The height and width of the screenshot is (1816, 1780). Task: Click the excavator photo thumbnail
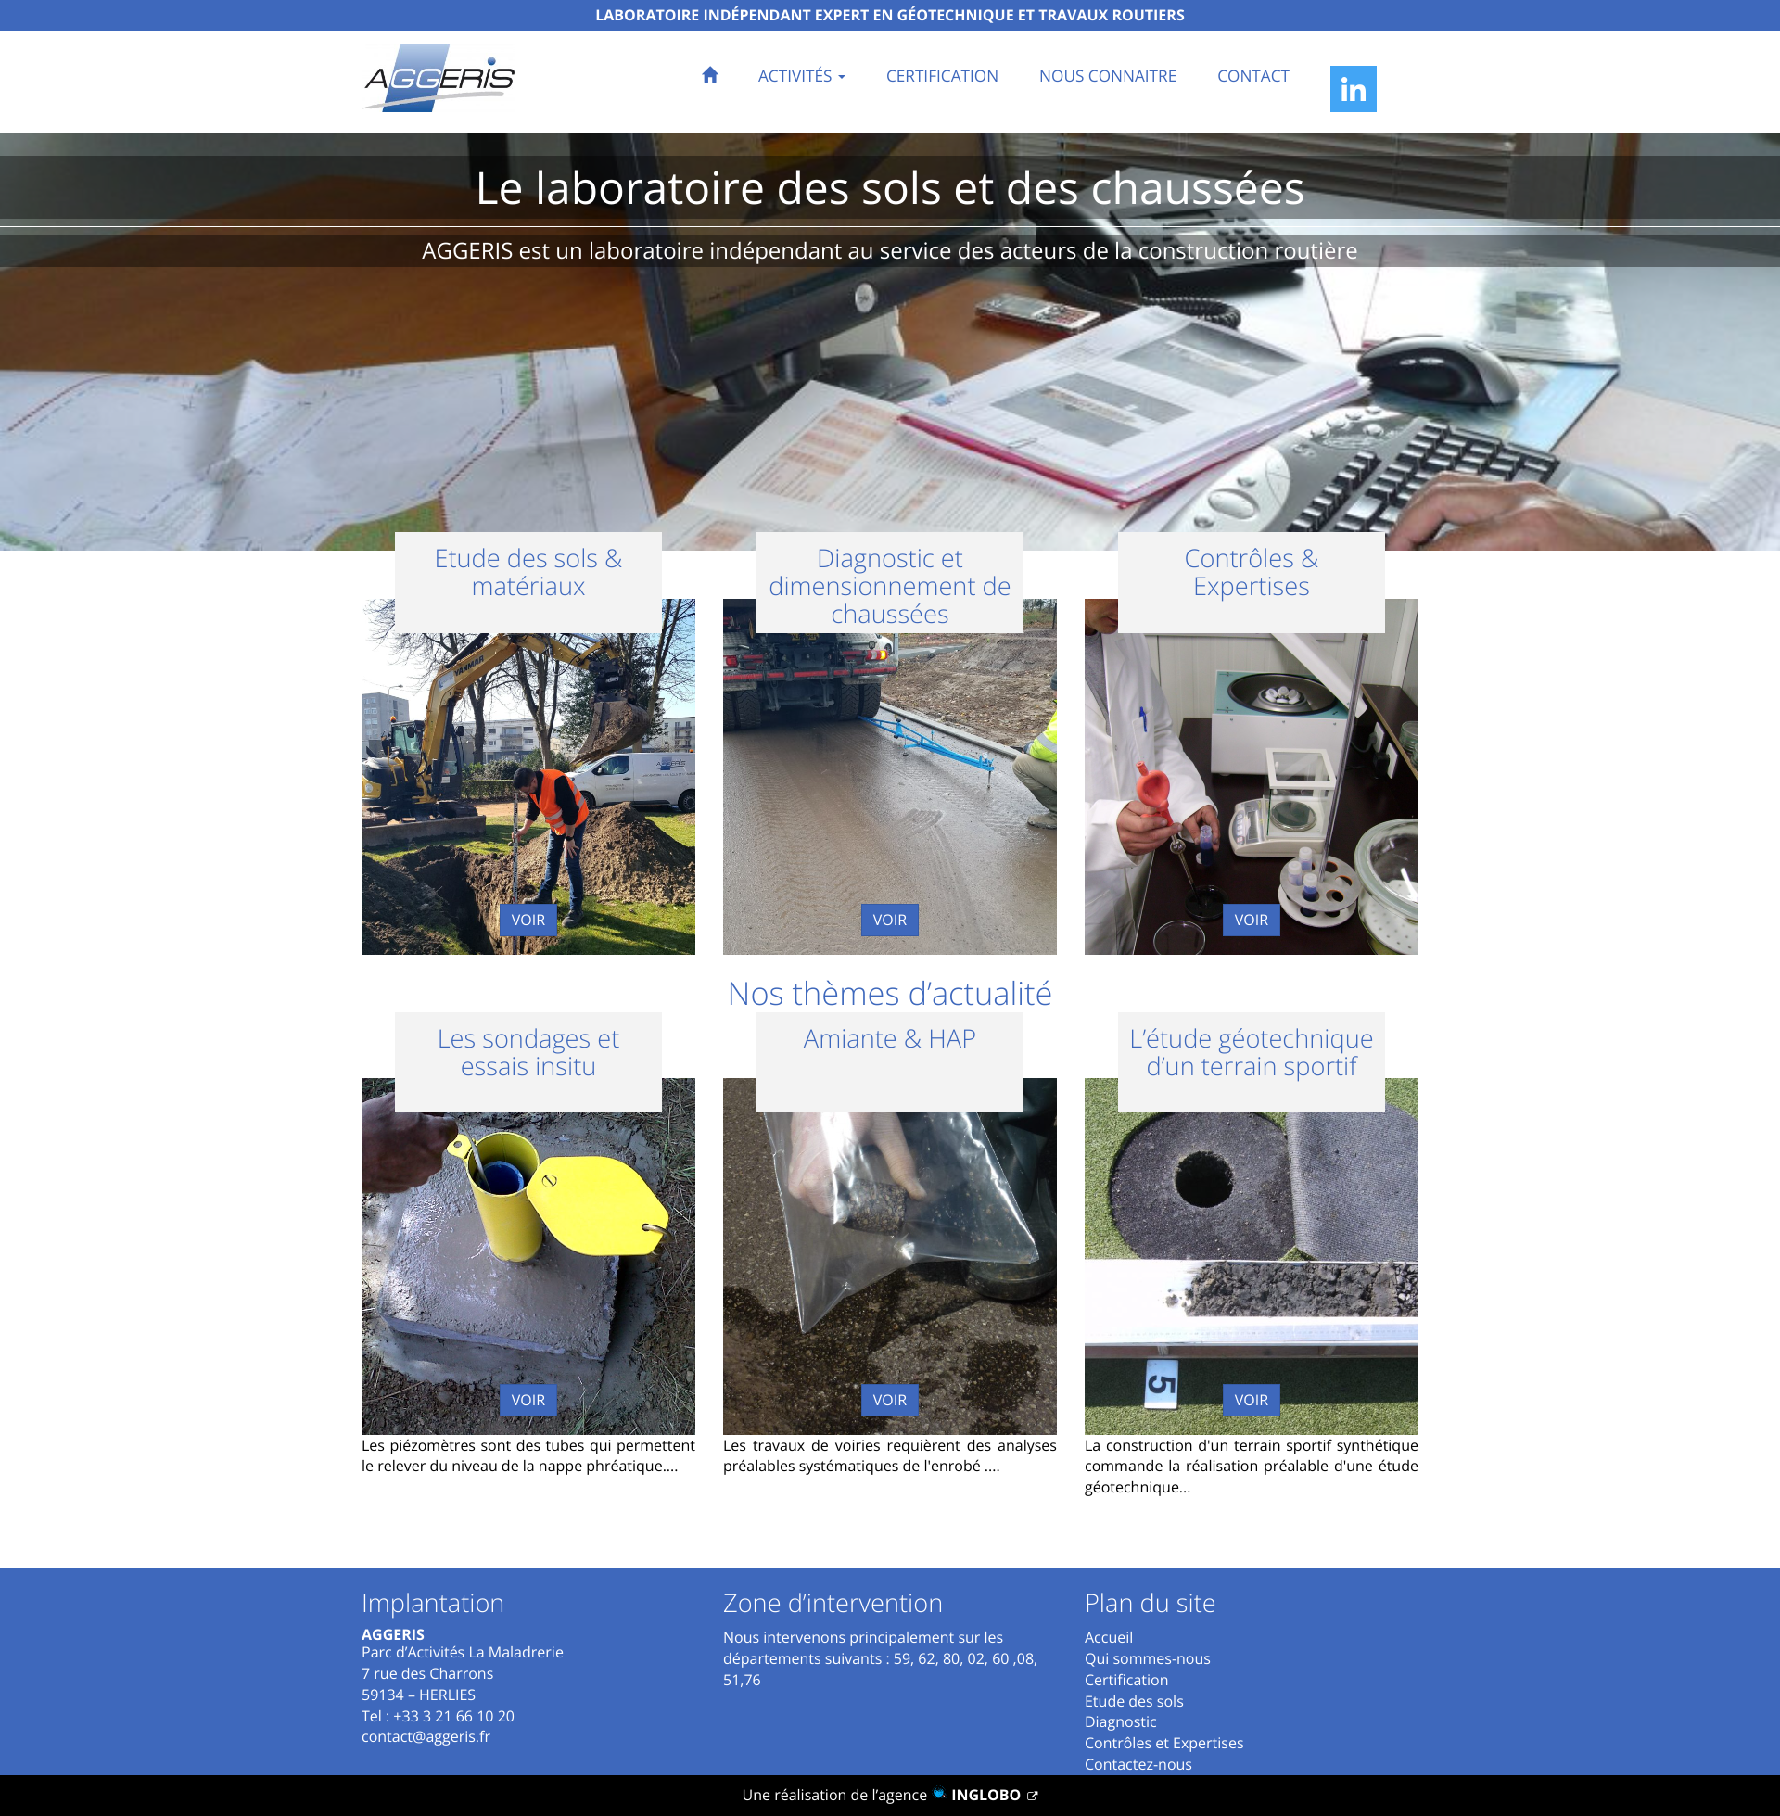pyautogui.click(x=528, y=776)
